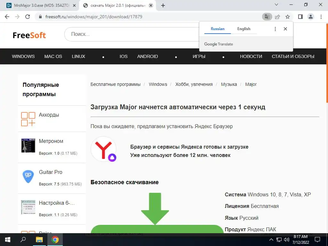Close the скачать Major 2.0.1 tab

click(x=151, y=6)
